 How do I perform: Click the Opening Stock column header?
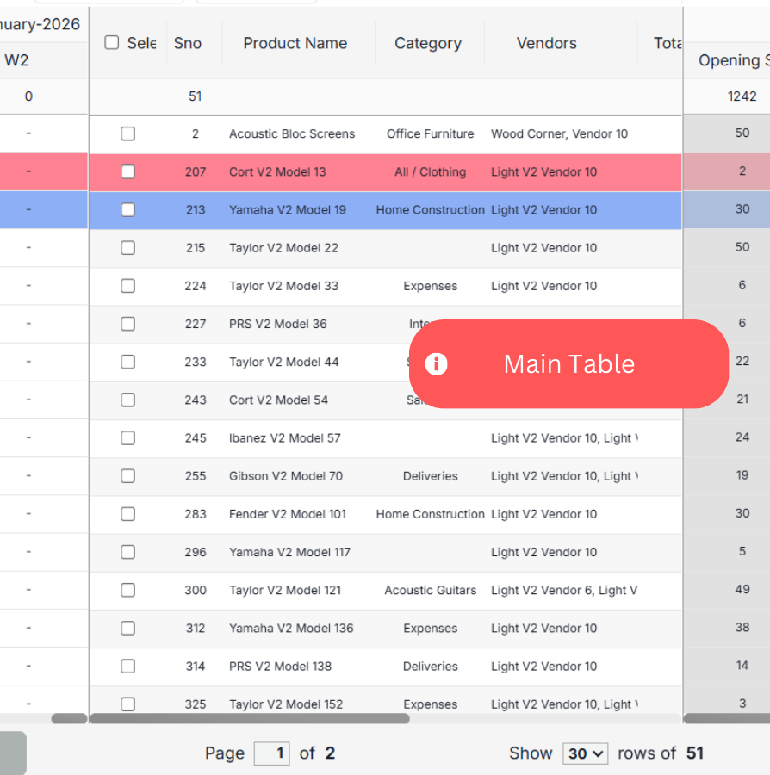tap(732, 60)
